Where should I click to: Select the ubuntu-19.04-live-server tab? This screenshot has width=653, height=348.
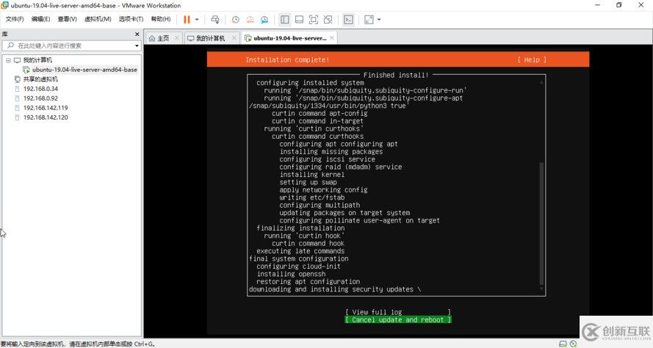point(290,38)
